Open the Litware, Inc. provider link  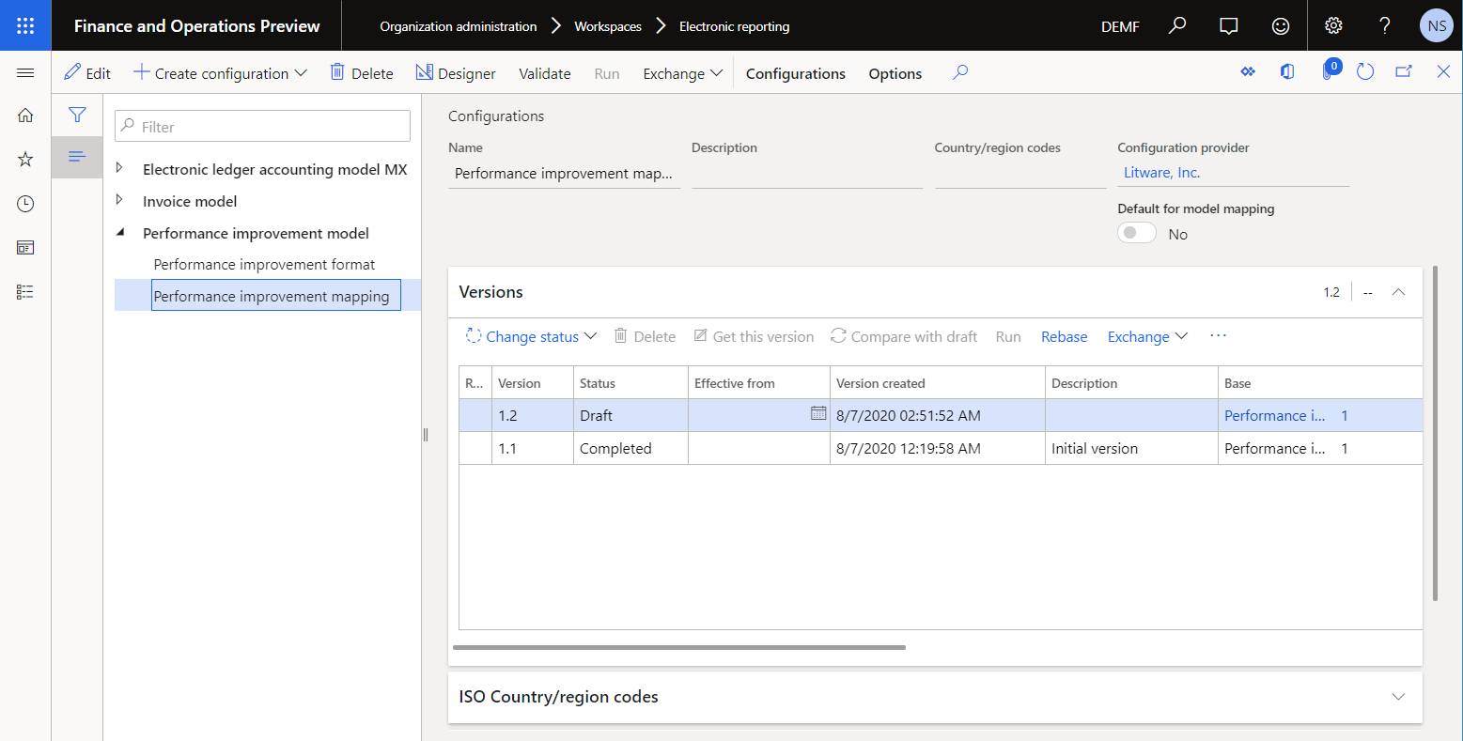(x=1160, y=173)
